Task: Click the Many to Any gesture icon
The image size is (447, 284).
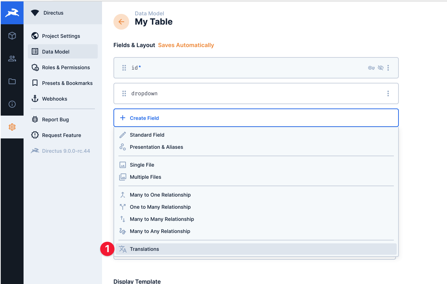Action: 123,231
